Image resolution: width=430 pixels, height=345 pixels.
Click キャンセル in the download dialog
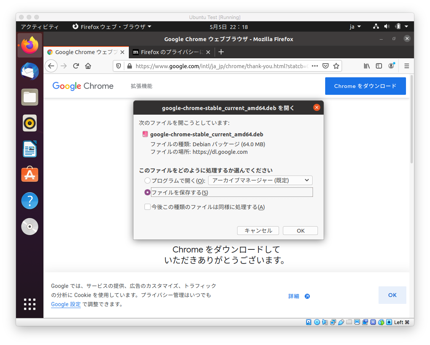(x=258, y=230)
